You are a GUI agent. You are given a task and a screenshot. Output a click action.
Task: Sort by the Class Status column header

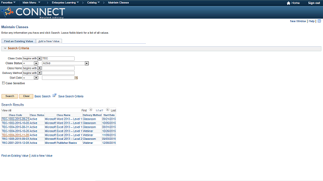click(37, 115)
